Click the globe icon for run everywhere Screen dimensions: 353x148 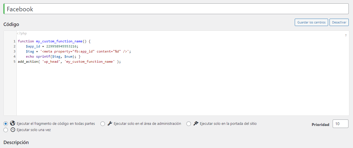click(x=12, y=123)
